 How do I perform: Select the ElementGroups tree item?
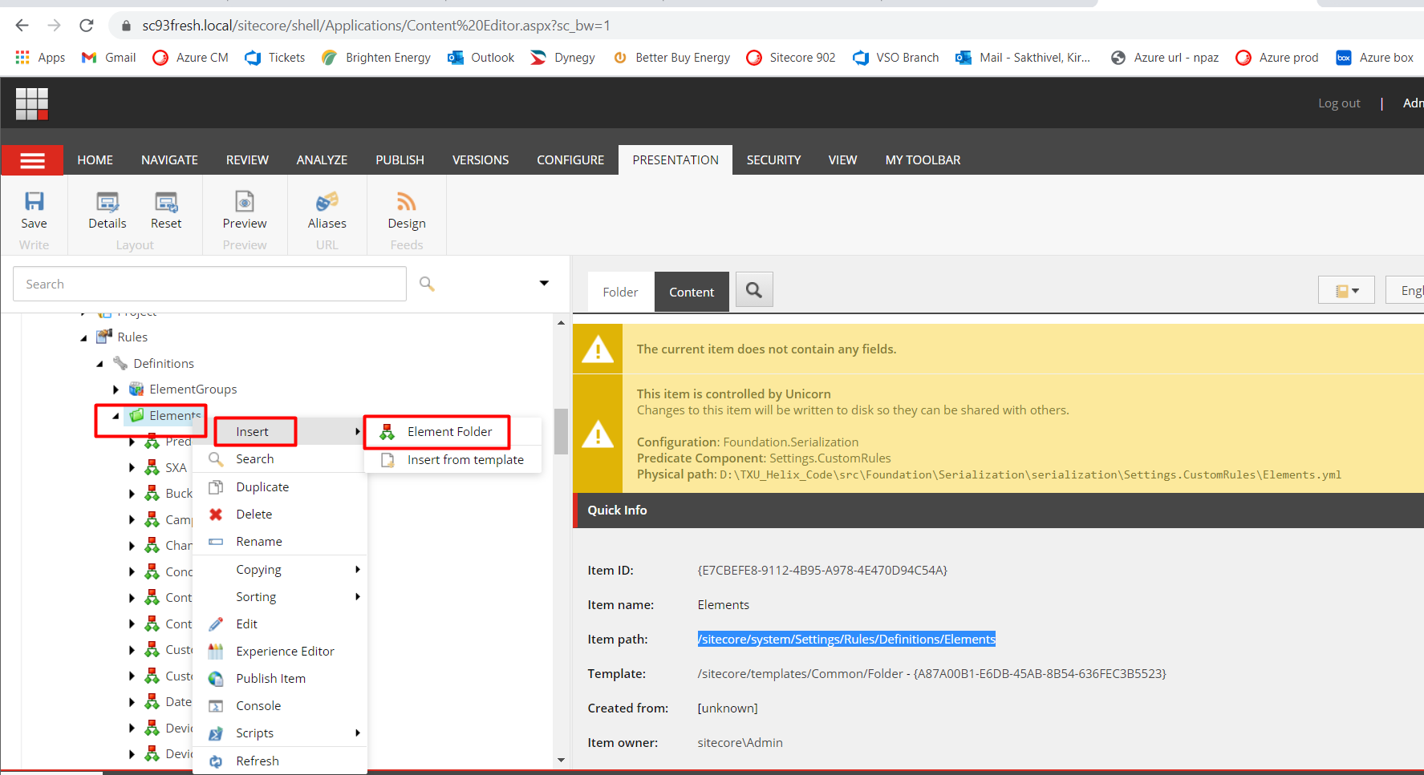pyautogui.click(x=193, y=390)
